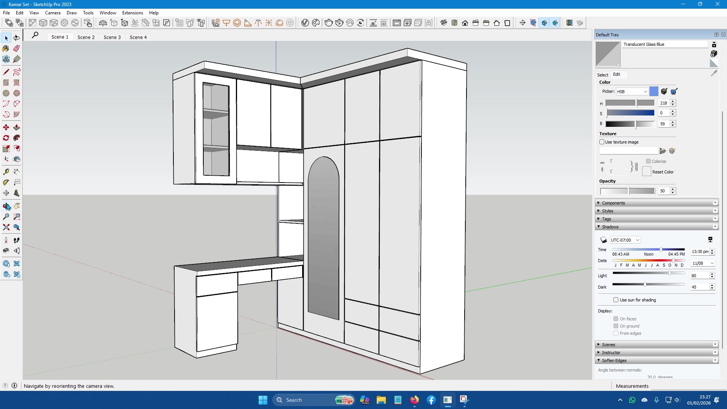Enable Use texture image checkbox
The width and height of the screenshot is (727, 409).
602,142
